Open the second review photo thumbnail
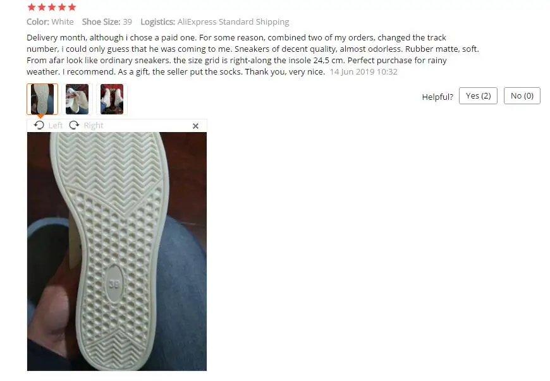Screen dimensions: 550x381 click(77, 99)
